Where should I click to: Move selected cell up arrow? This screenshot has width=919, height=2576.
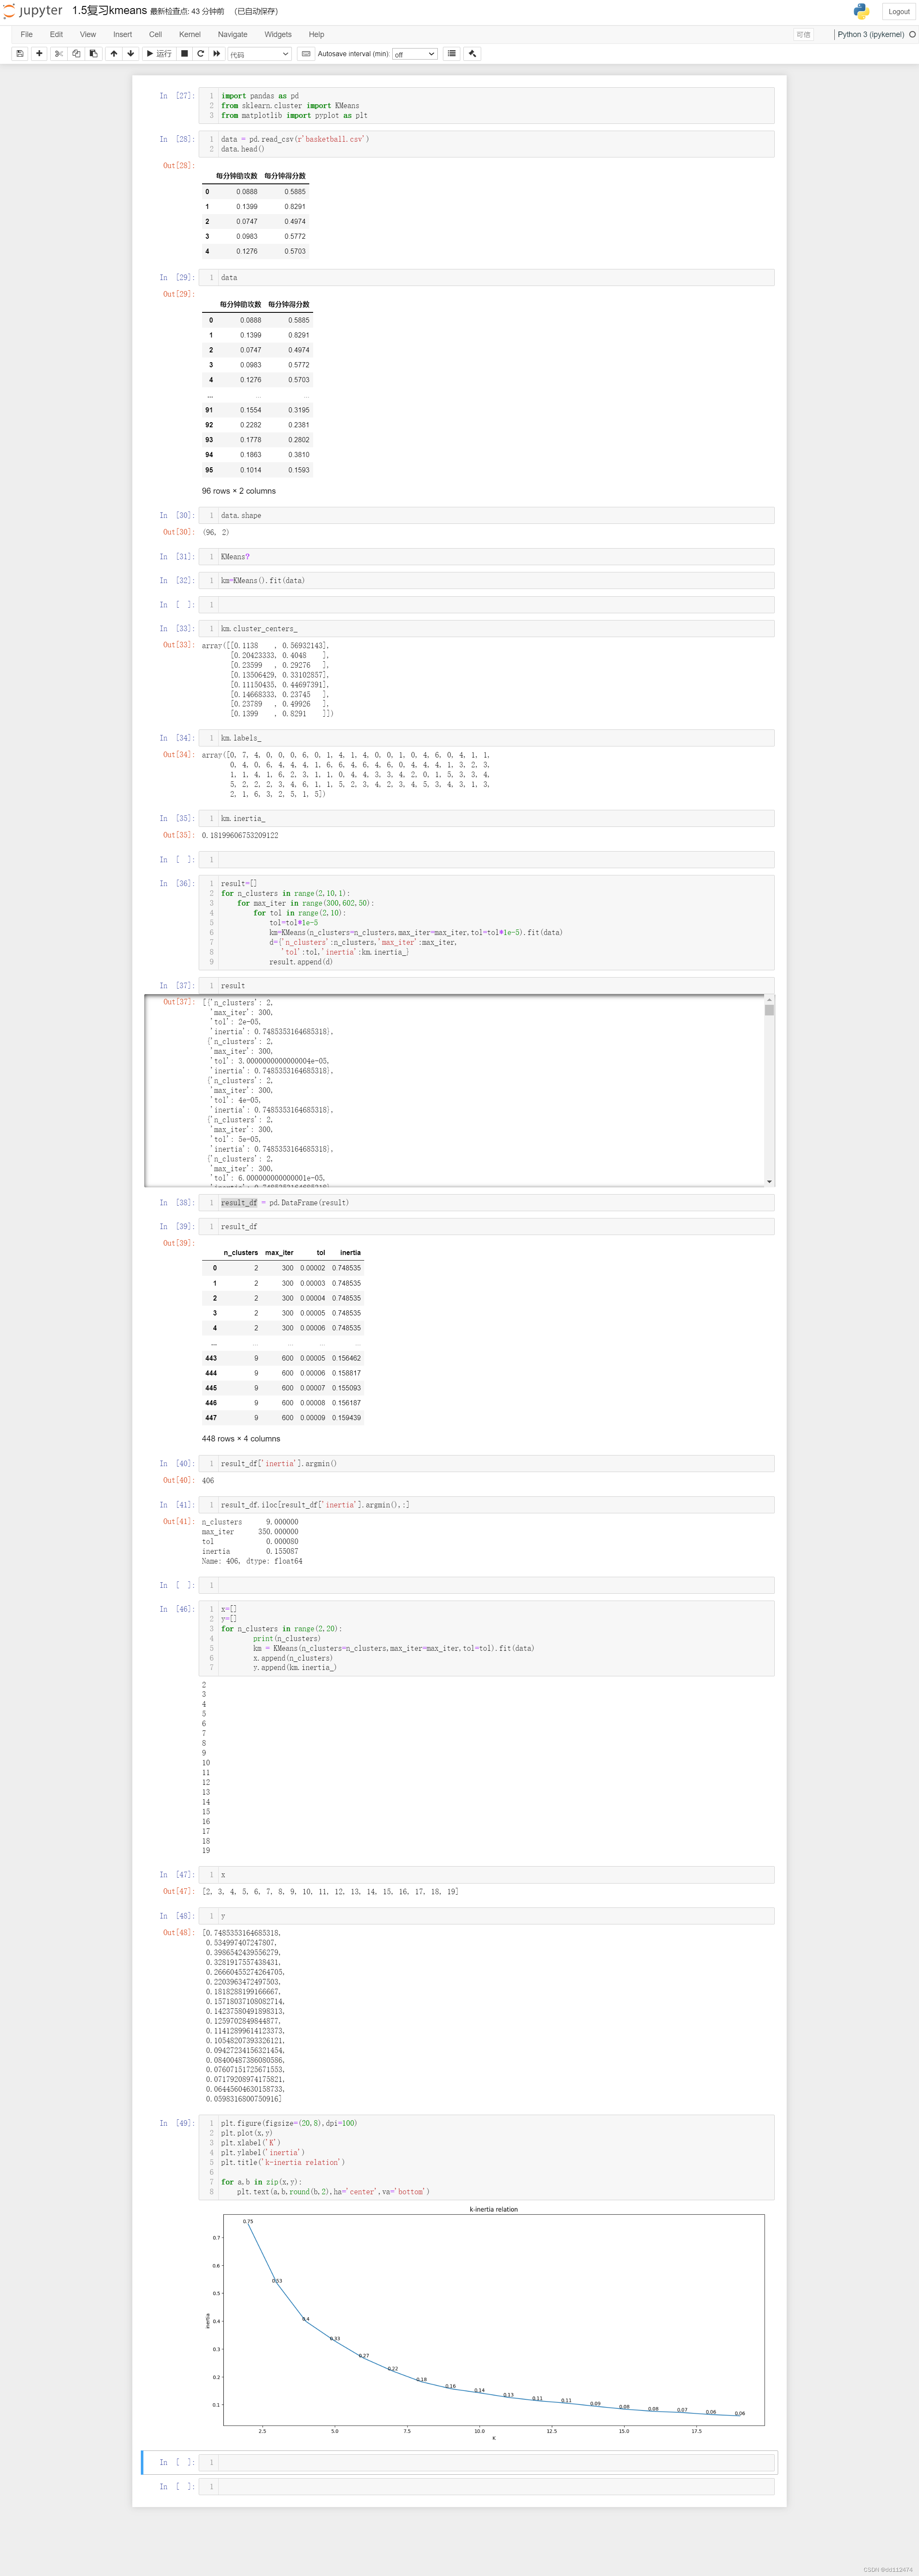[x=114, y=54]
